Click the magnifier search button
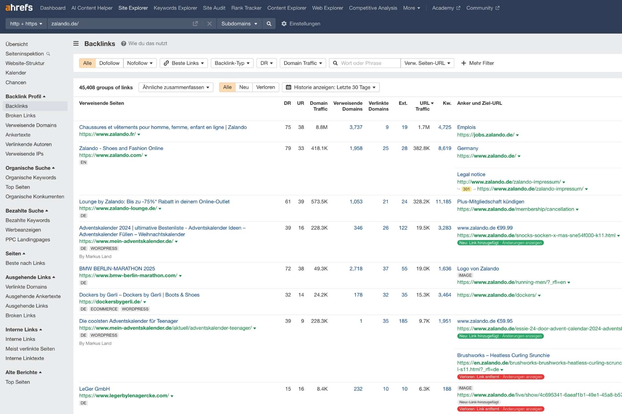 pyautogui.click(x=269, y=24)
